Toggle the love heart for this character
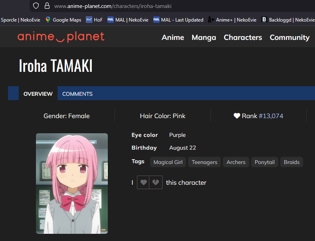 143,182
